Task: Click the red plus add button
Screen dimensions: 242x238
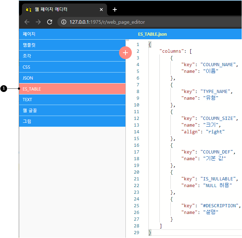Action: (125, 53)
